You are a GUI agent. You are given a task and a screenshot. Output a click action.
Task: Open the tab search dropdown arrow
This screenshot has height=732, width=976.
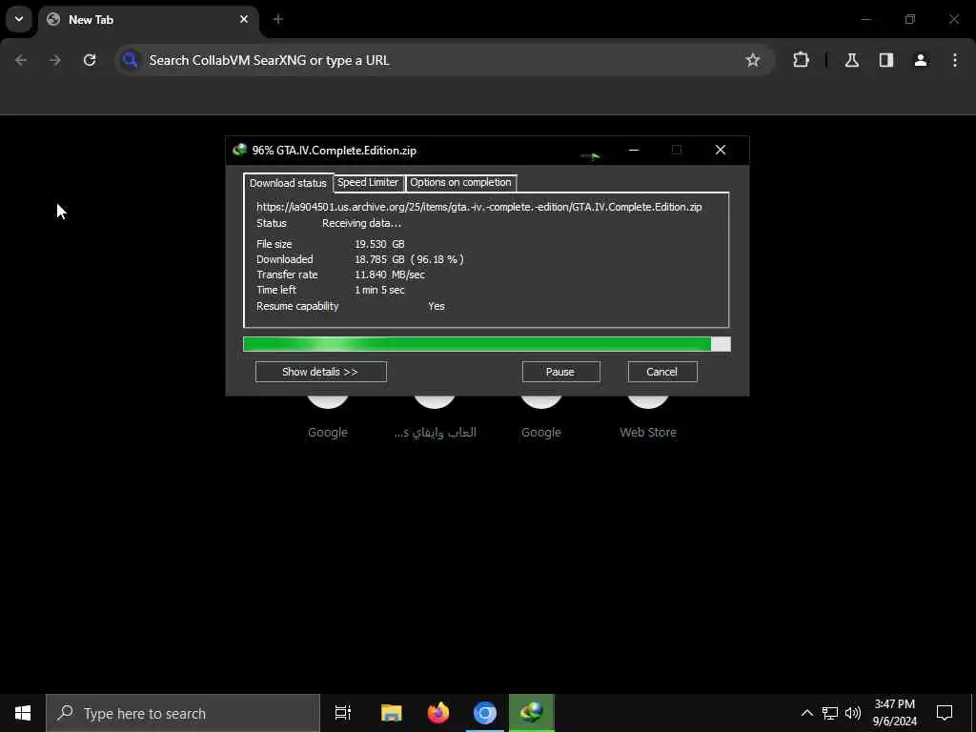click(19, 19)
